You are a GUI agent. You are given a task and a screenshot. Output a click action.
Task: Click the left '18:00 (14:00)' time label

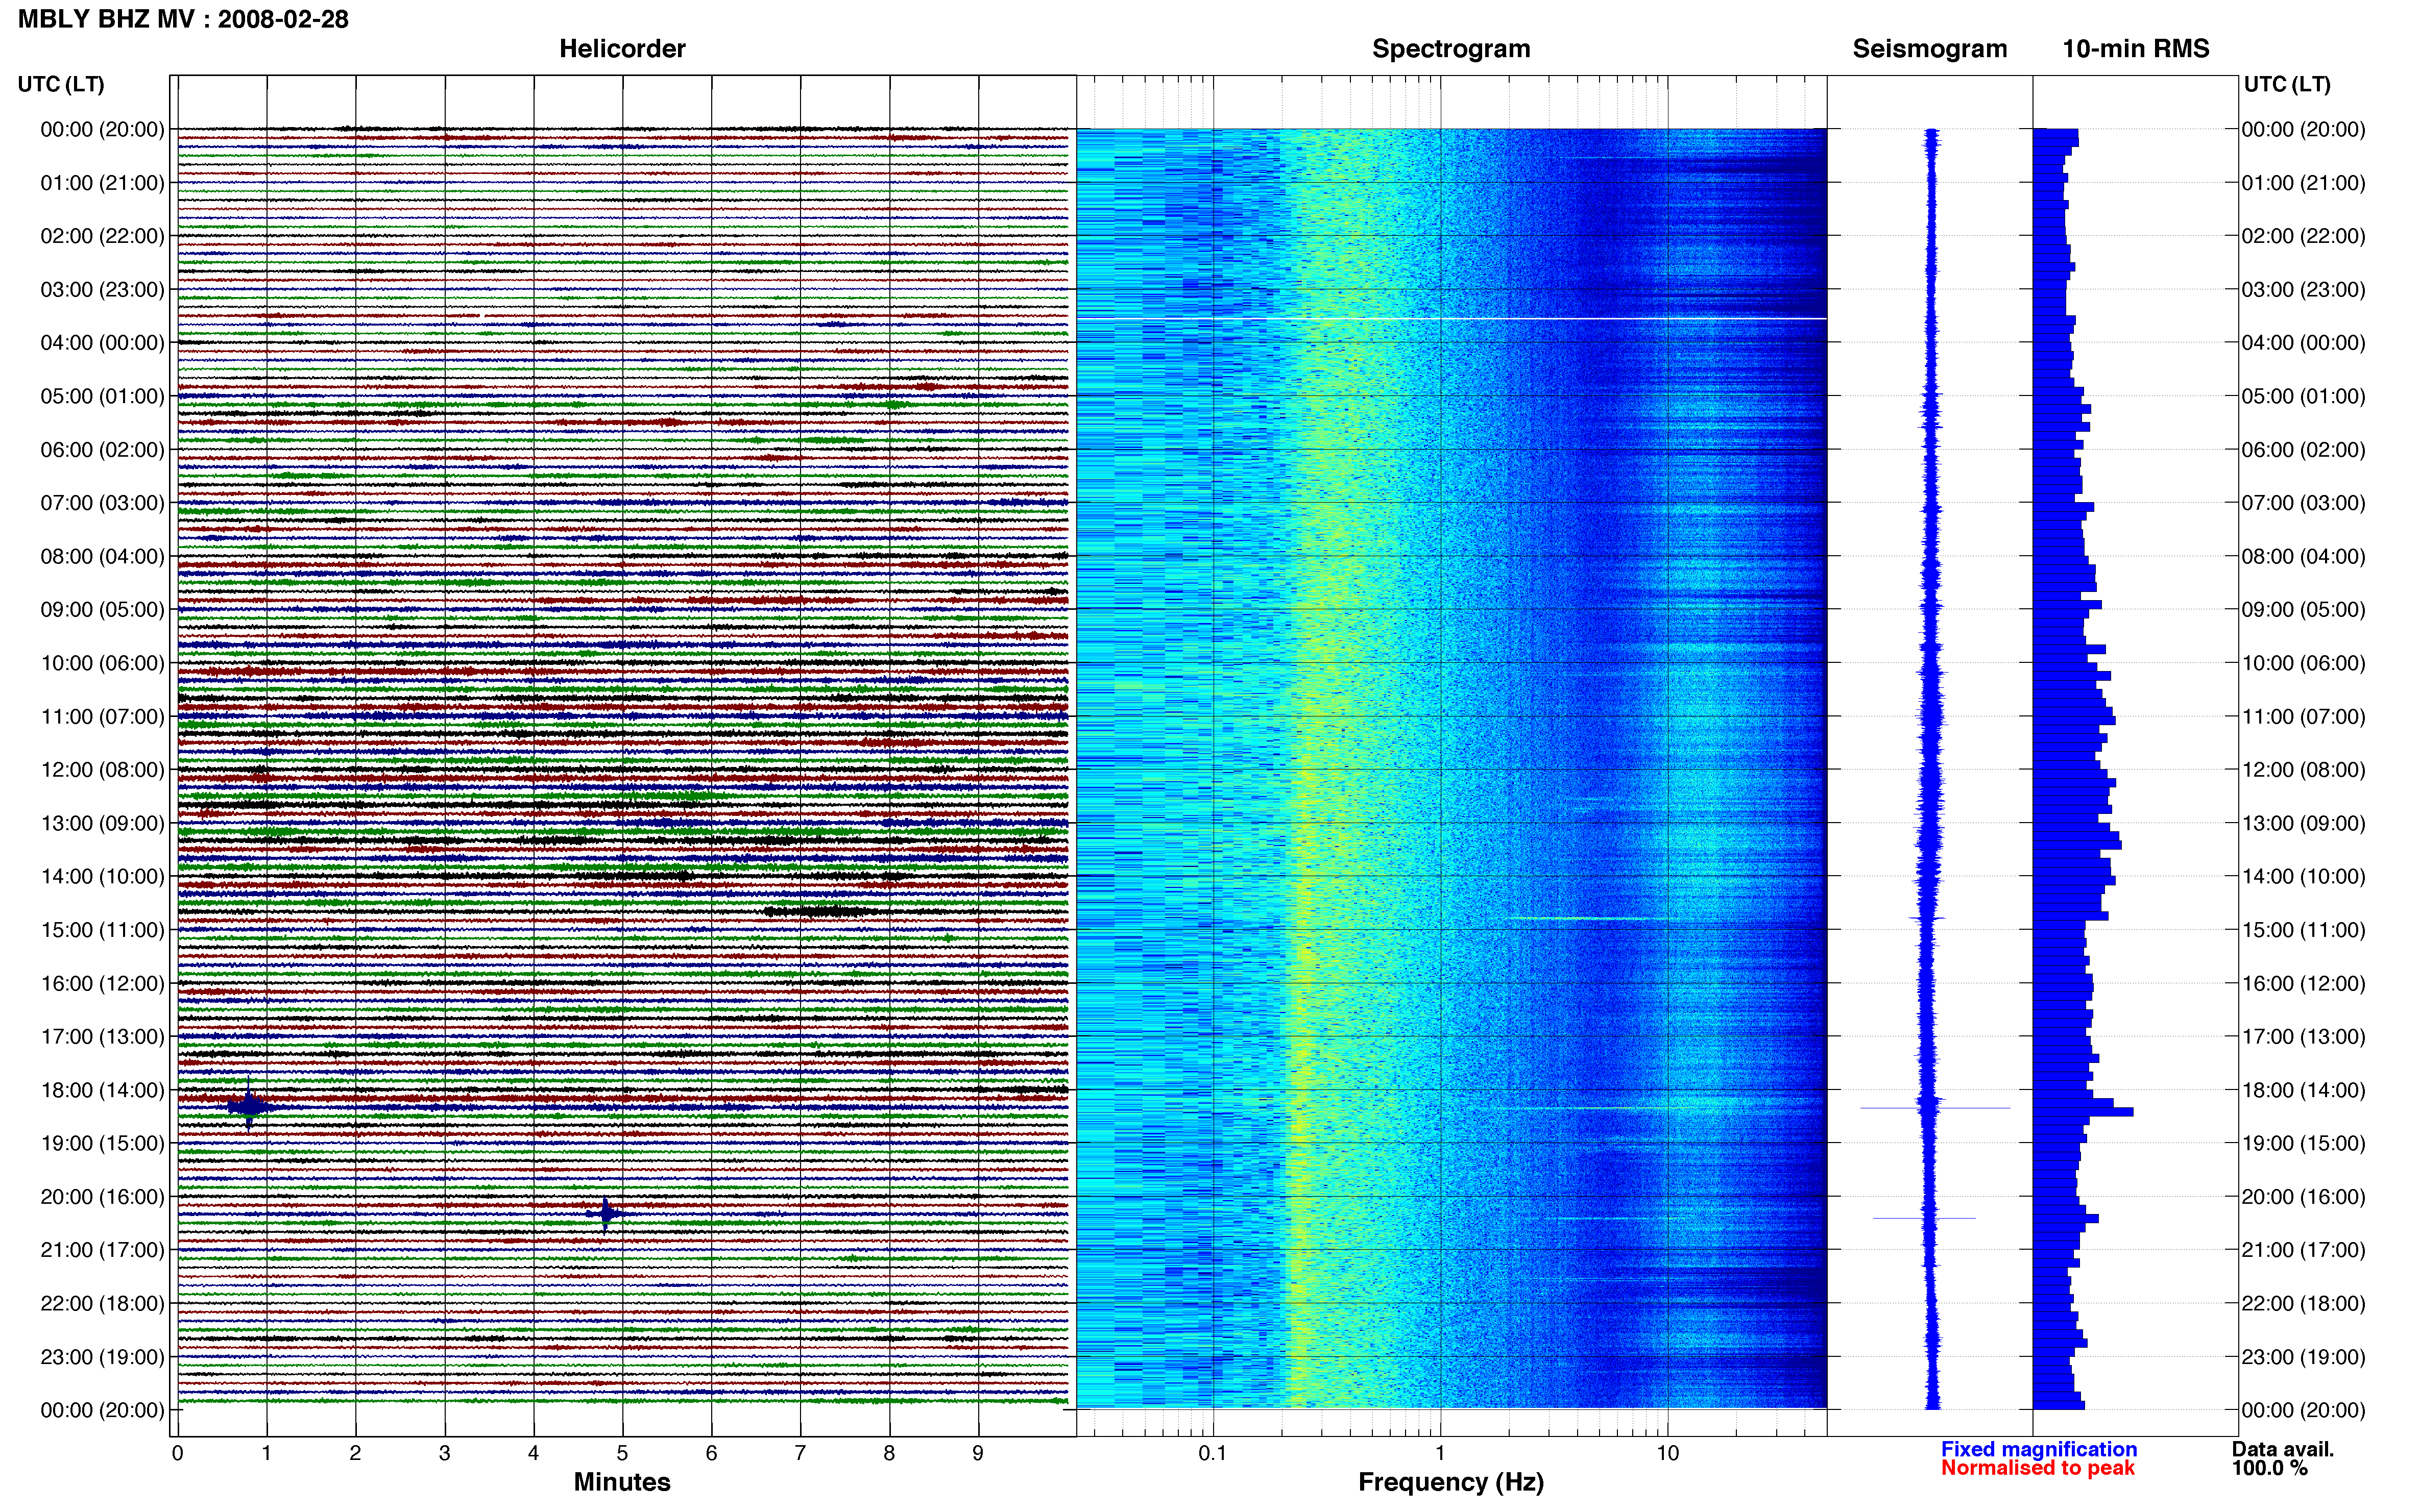[x=102, y=1090]
